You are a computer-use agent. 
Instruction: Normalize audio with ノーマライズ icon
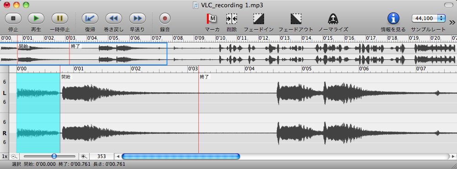(333, 19)
